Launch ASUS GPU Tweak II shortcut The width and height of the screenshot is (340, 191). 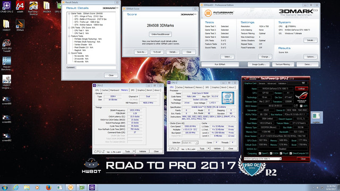6,46
